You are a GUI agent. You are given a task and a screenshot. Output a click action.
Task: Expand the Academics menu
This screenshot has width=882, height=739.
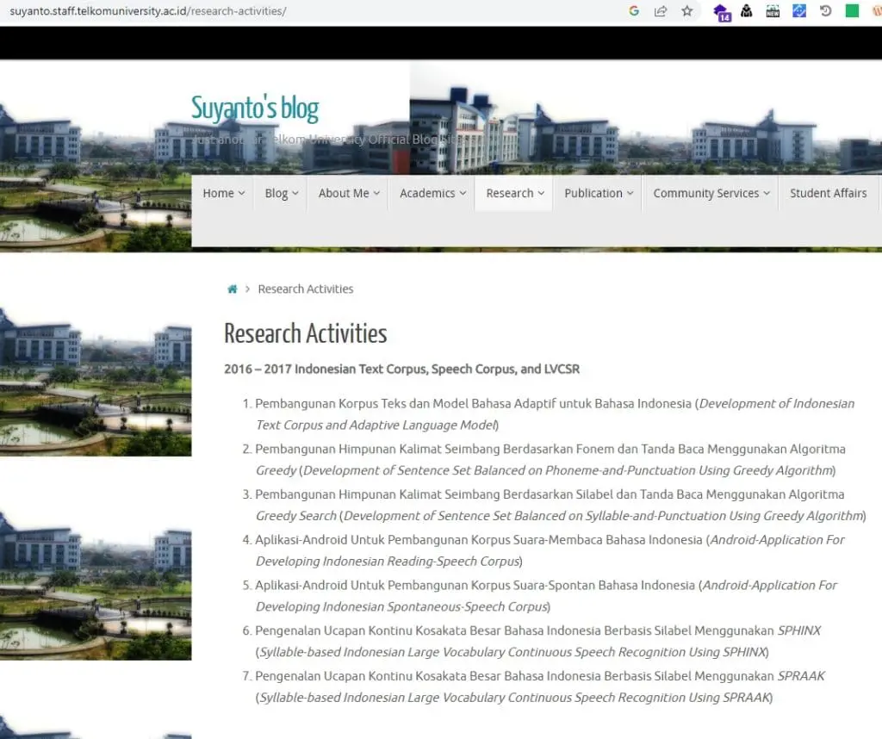click(432, 193)
